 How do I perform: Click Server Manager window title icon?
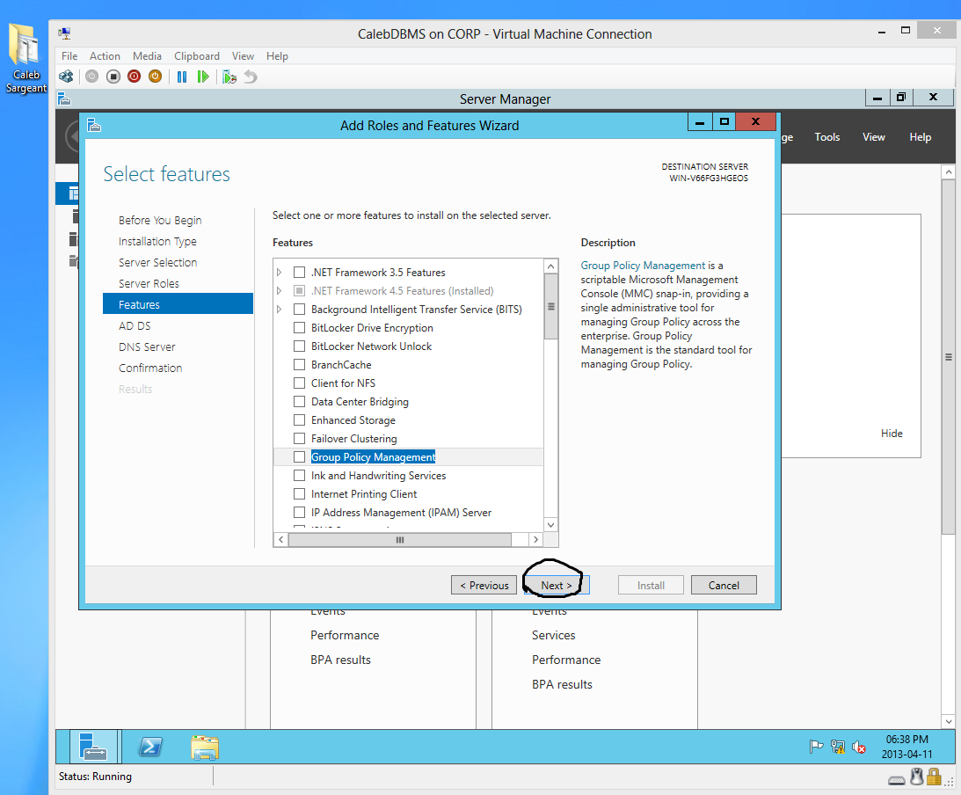point(63,98)
